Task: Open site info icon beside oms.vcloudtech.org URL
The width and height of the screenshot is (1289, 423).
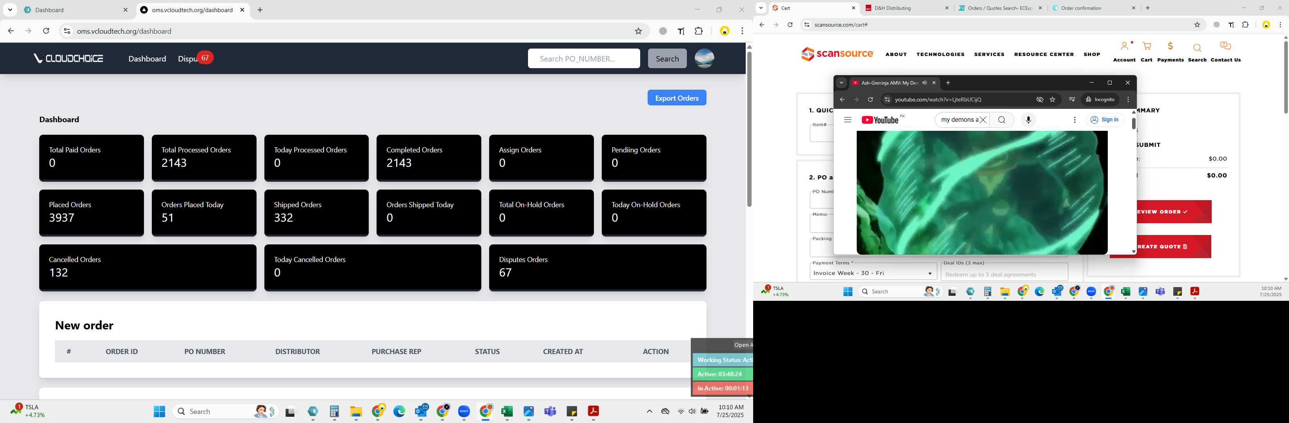Action: (x=67, y=31)
